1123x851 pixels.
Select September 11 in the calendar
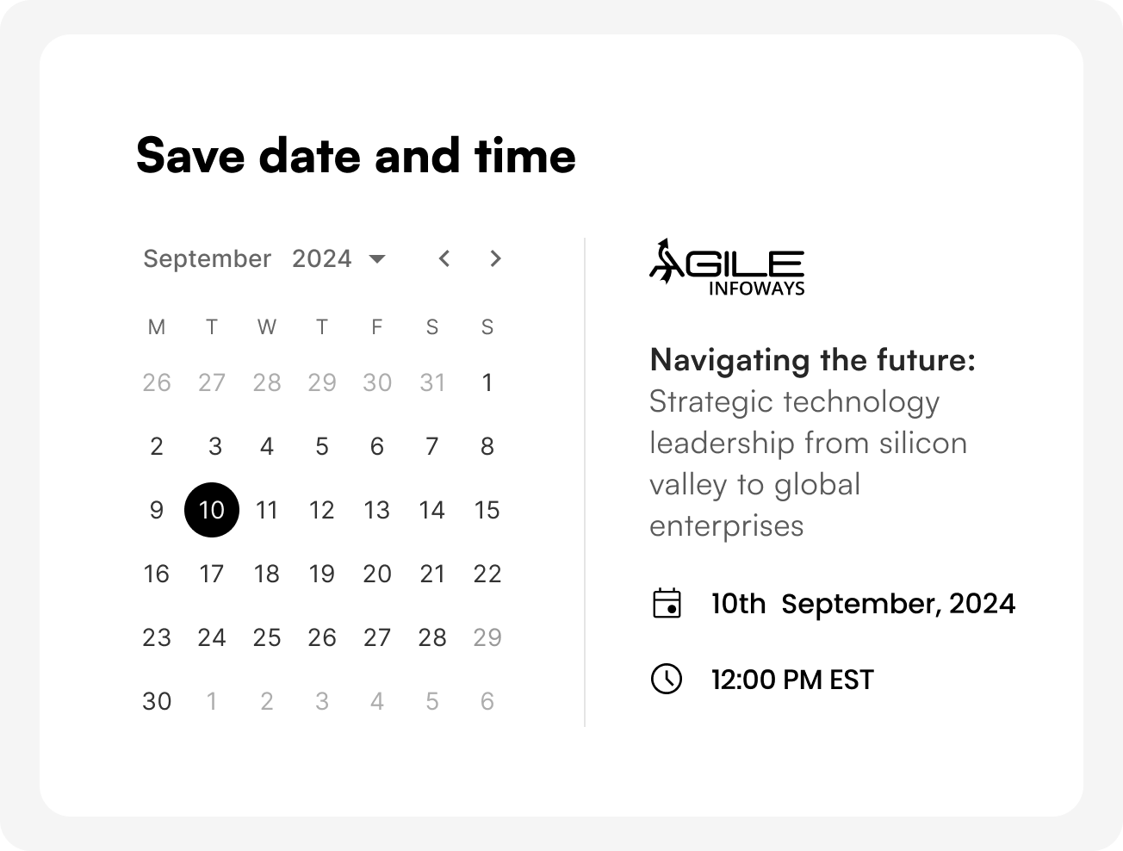pos(267,510)
